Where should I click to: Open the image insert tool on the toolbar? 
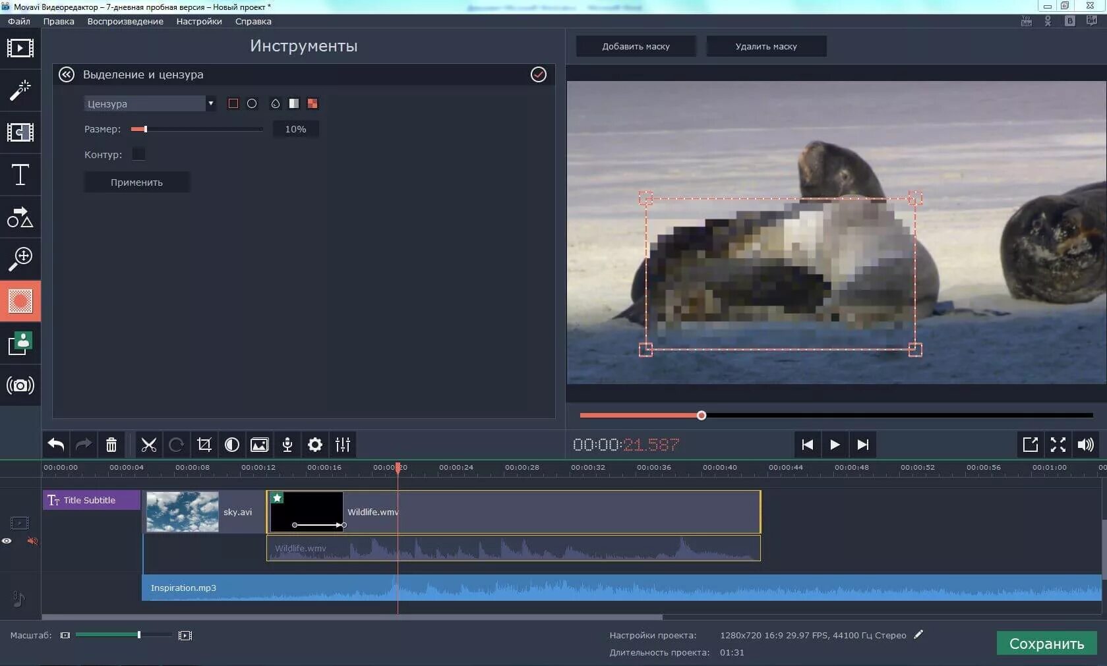click(260, 445)
